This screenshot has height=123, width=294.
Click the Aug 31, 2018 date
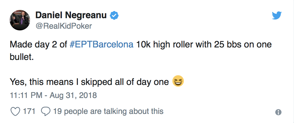click(x=73, y=95)
